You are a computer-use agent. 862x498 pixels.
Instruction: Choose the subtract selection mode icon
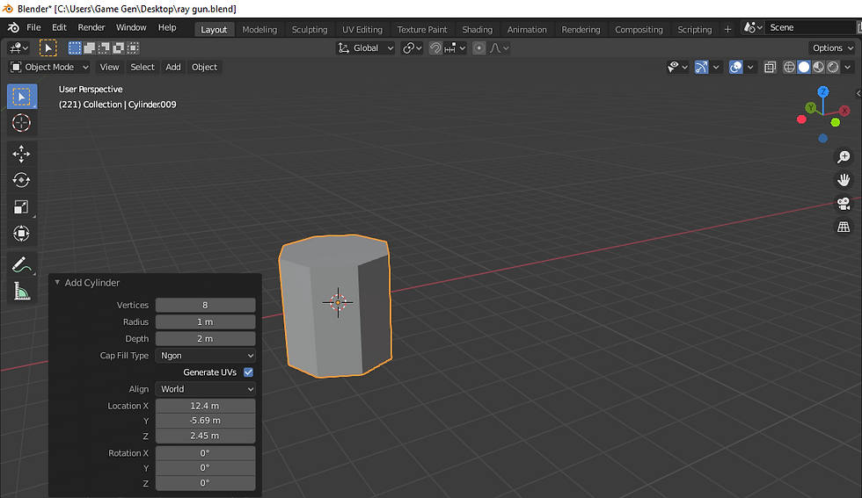click(104, 48)
